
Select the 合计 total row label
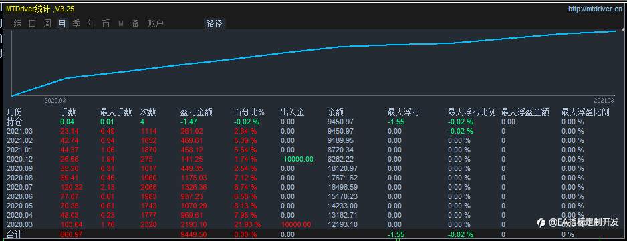15,234
